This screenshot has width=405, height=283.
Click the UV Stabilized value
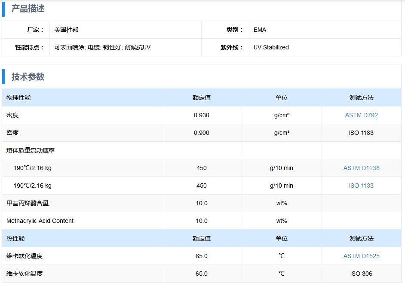coord(271,47)
